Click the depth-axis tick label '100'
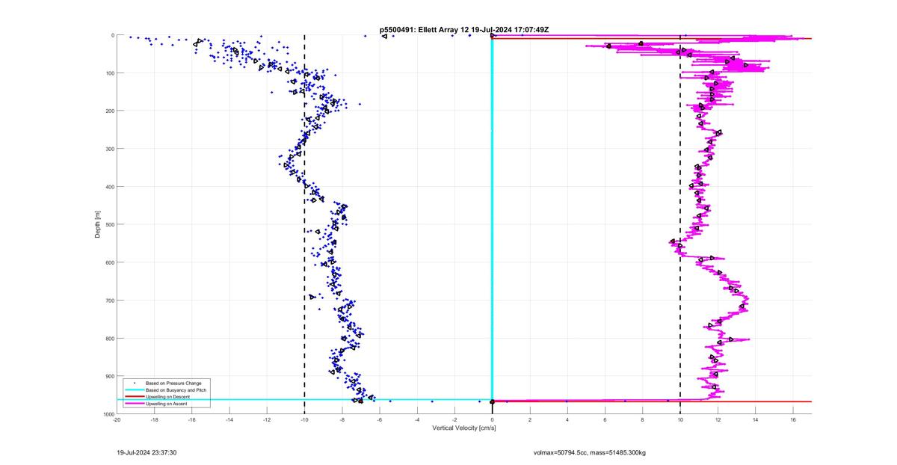The image size is (897, 465). point(109,73)
